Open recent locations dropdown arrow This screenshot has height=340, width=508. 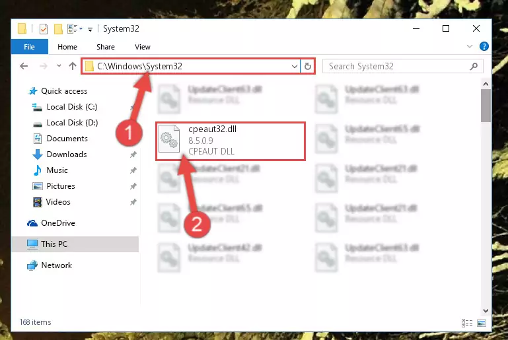[59, 66]
